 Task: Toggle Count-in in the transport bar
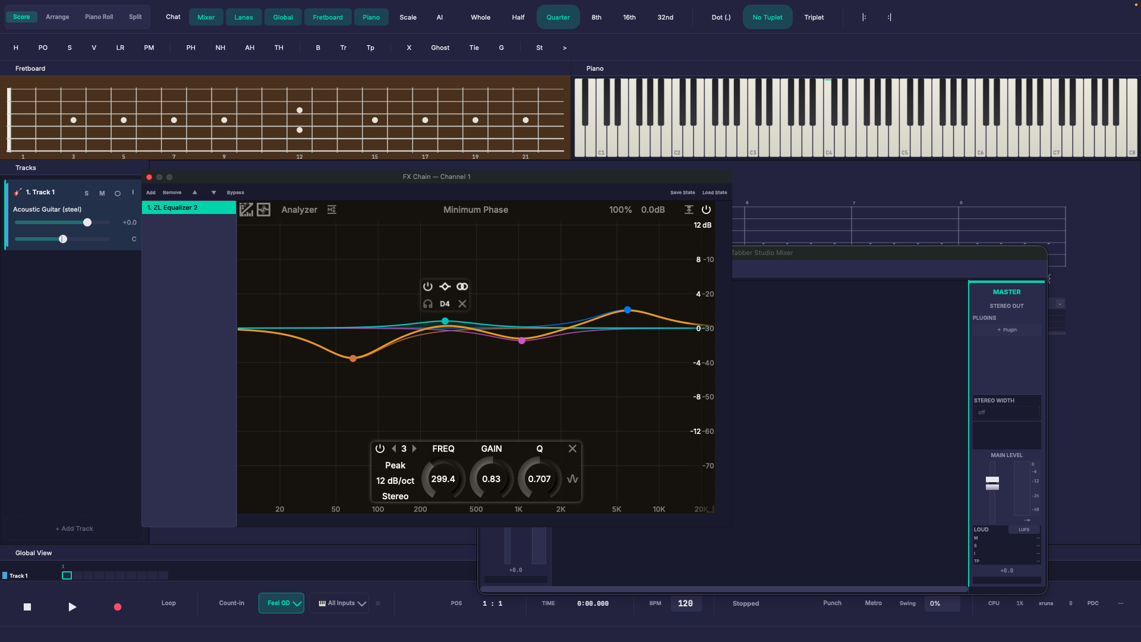click(x=232, y=603)
